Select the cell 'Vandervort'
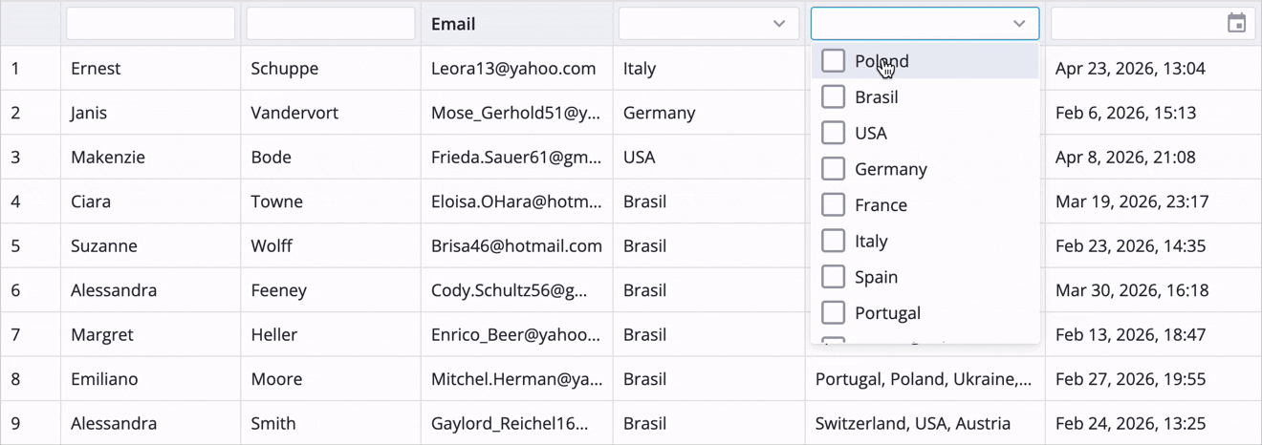The width and height of the screenshot is (1262, 445). 331,113
